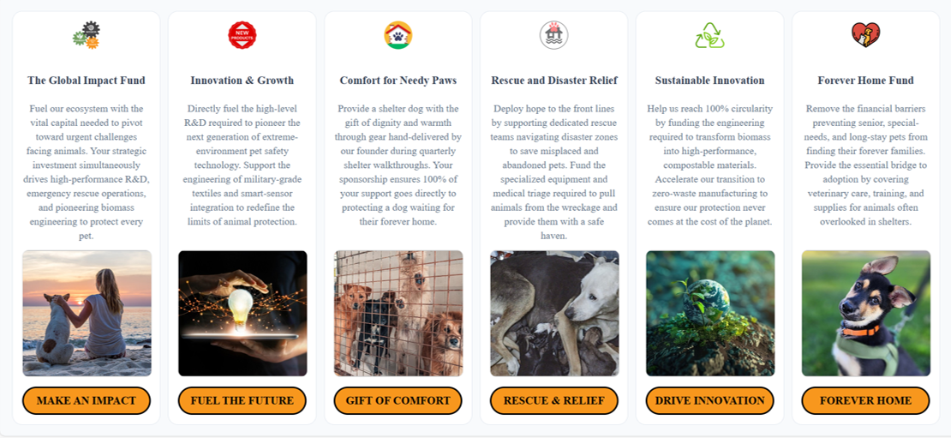
Task: Open the mother dog with puppies photo
Action: pos(554,313)
